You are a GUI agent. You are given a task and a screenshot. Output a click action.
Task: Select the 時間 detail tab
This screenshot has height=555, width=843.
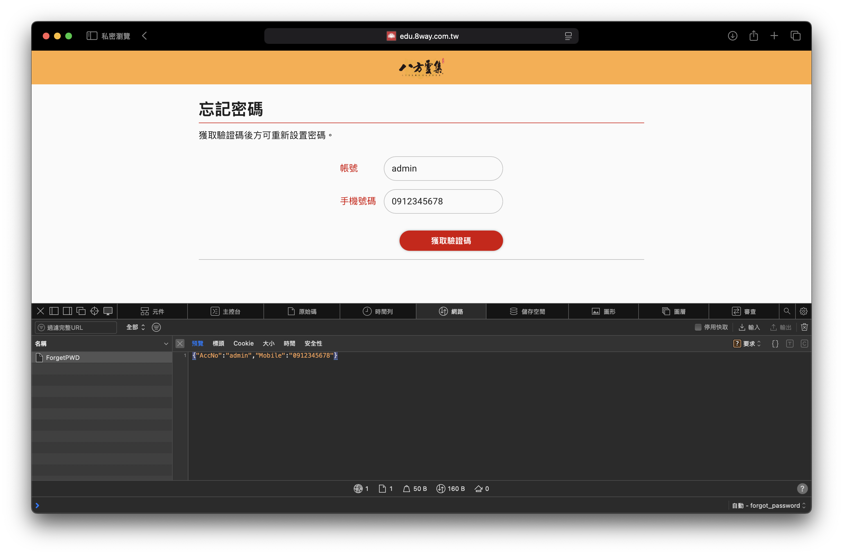point(289,343)
